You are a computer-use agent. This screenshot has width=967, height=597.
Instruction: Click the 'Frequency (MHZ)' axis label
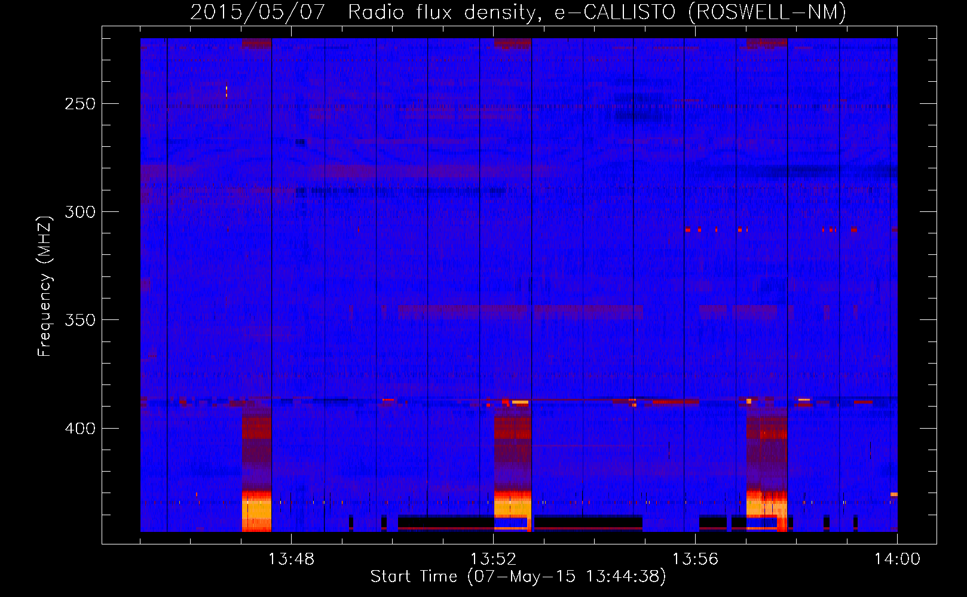click(45, 287)
